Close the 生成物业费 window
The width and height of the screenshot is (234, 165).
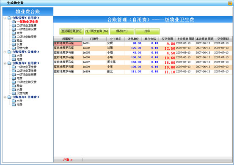point(230,3)
